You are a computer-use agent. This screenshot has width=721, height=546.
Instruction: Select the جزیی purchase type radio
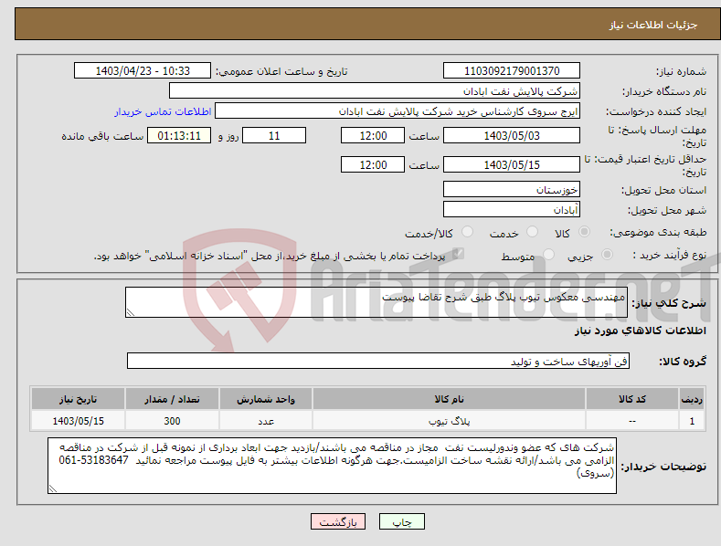(x=607, y=254)
